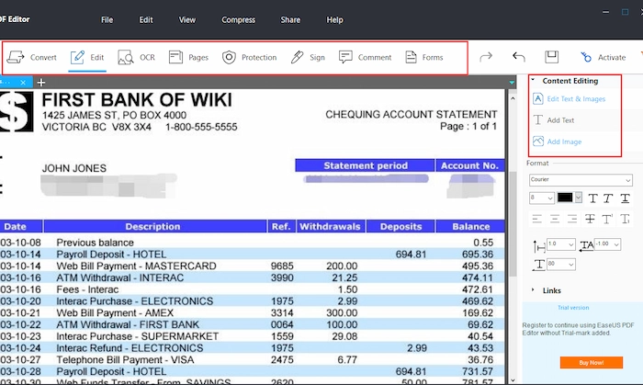Select Add Text option
Screen dimensions: 643x385
click(x=553, y=120)
